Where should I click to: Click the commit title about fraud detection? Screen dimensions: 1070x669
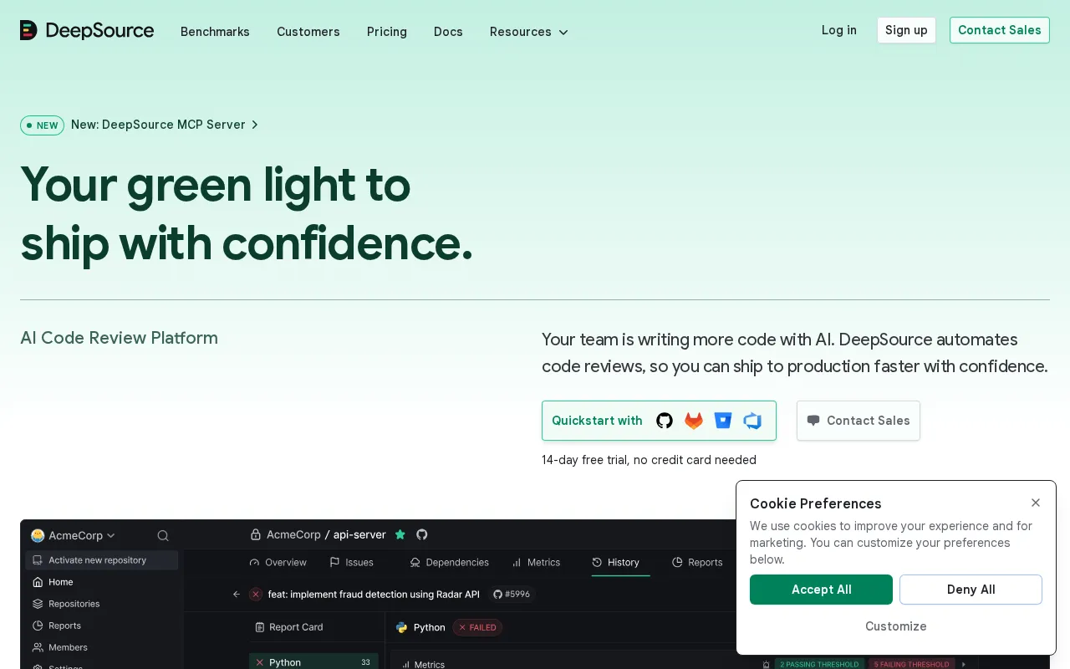374,595
